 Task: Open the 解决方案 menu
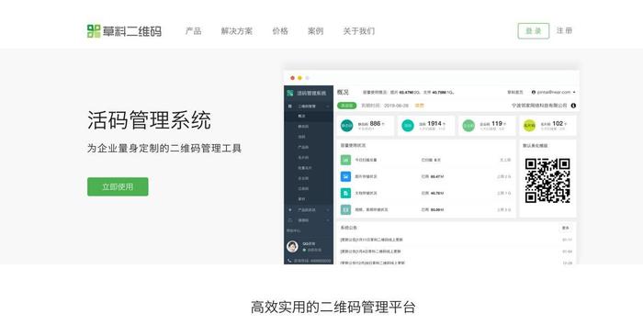(x=237, y=30)
